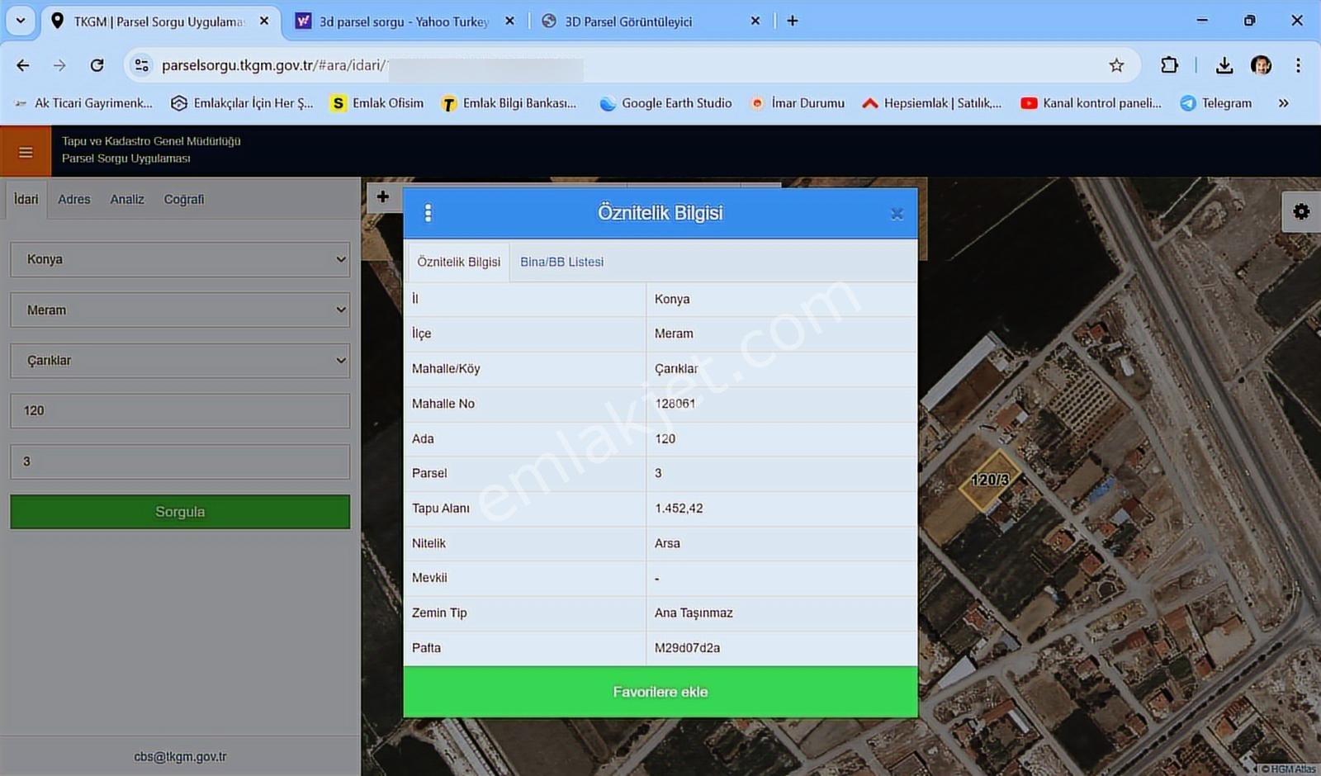Image resolution: width=1321 pixels, height=776 pixels.
Task: Open the Telegram bookmark
Action: (1216, 103)
